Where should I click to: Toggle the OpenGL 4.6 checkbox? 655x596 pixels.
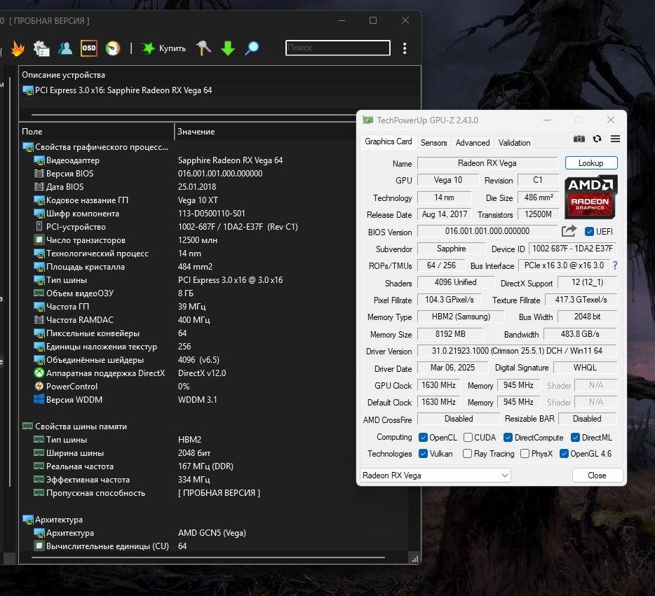[x=564, y=453]
